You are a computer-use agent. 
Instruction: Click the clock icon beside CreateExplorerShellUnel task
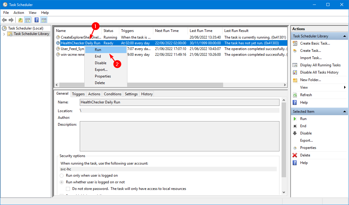point(58,37)
